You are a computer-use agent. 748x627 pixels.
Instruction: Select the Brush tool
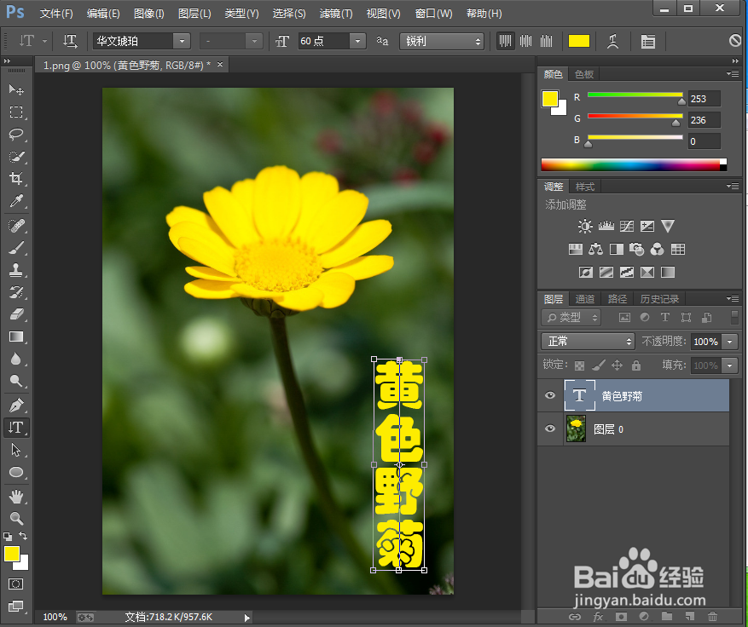(15, 247)
